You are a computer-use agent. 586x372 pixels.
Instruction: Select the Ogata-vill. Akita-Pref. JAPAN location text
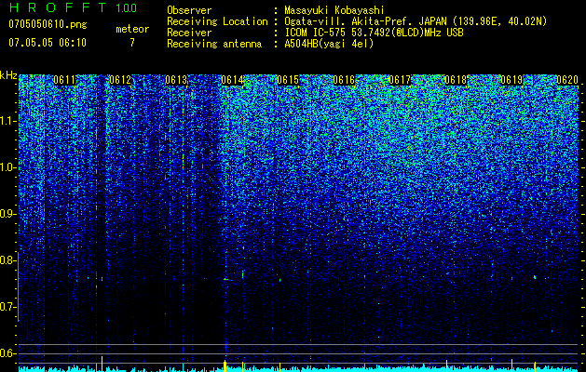click(416, 21)
